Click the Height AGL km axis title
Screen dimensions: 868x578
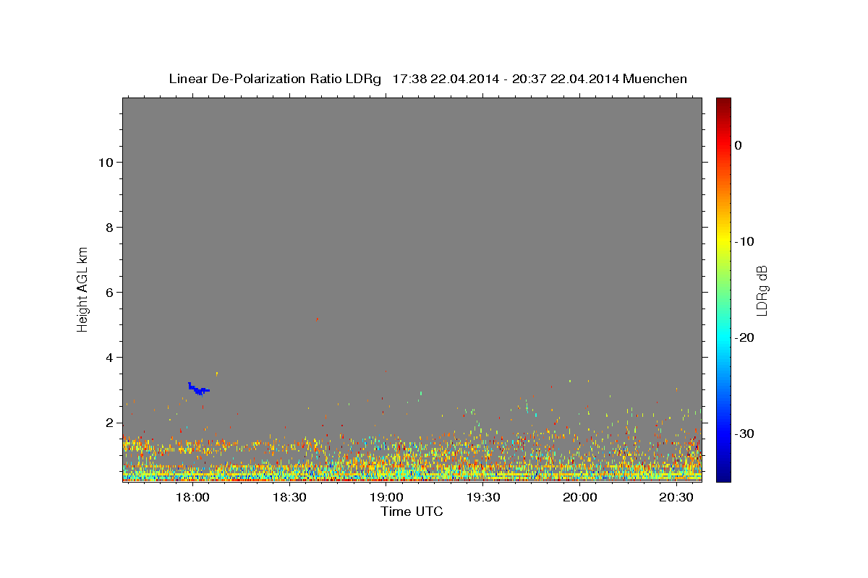[x=83, y=289]
